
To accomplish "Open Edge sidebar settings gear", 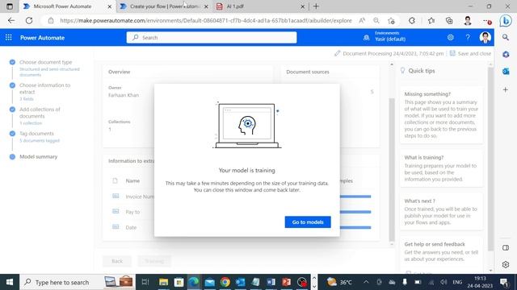I will click(x=506, y=264).
